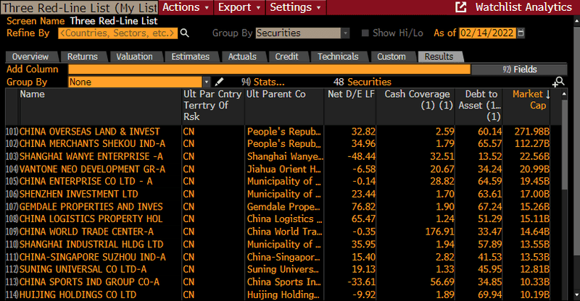Click the Refine By search magnifier icon

pos(184,33)
